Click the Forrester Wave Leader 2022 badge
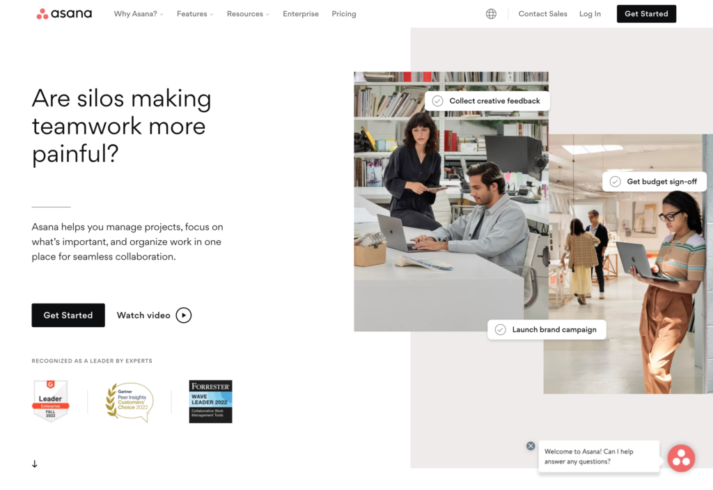The height and width of the screenshot is (490, 713). [210, 402]
